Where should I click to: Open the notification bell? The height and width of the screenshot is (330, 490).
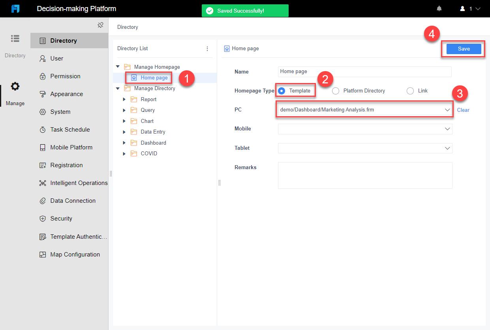(439, 8)
